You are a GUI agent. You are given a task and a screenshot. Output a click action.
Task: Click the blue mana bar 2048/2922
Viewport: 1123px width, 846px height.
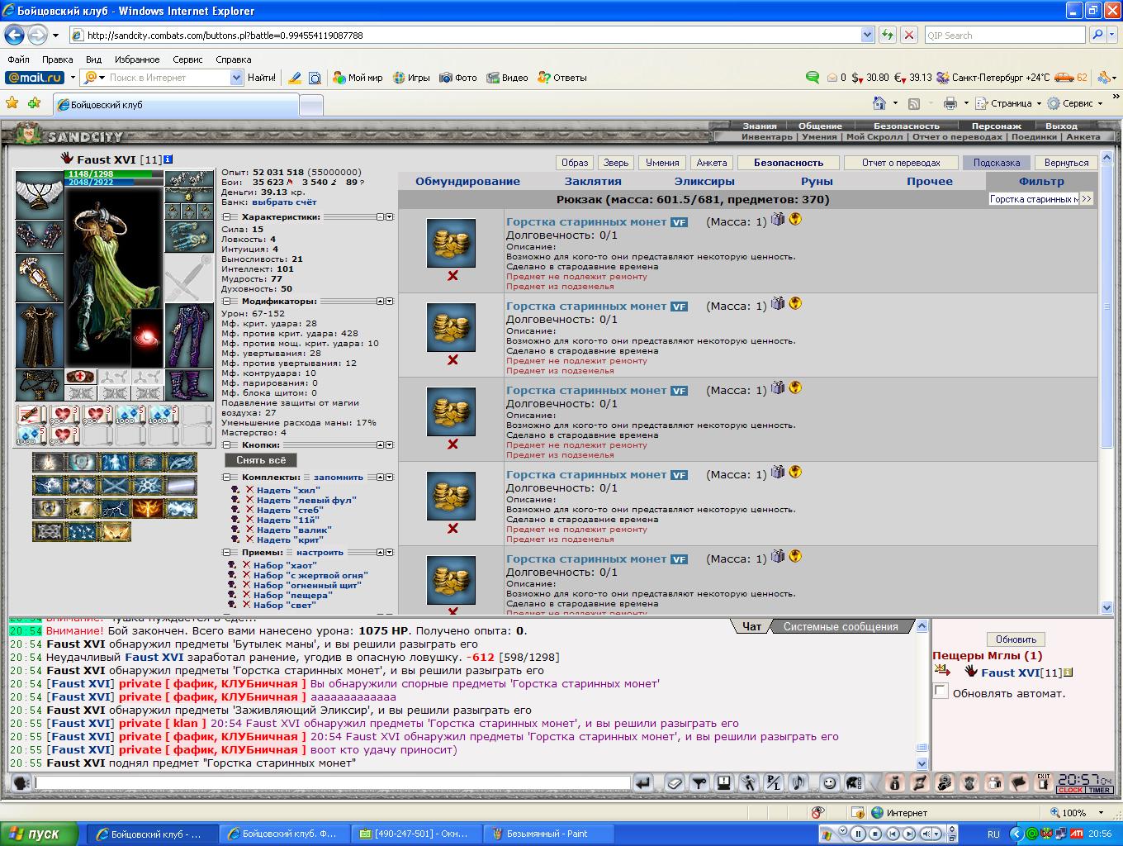click(x=114, y=183)
